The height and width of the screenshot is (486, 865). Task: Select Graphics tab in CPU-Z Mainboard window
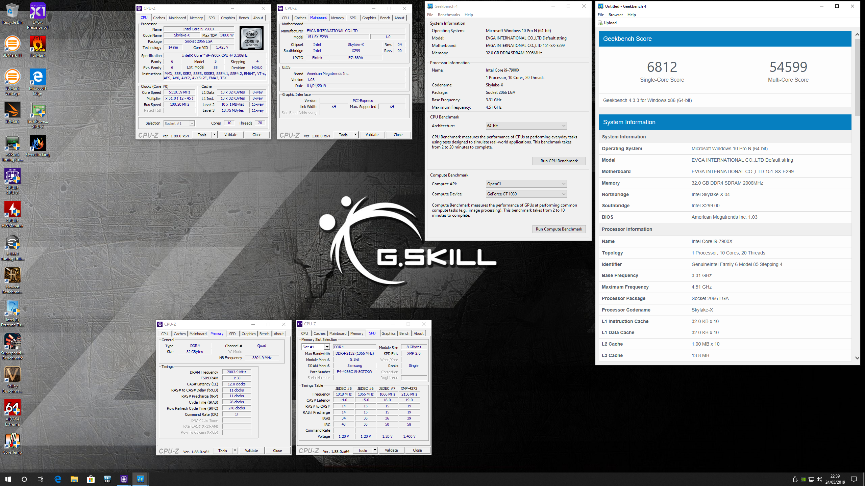[x=369, y=18]
